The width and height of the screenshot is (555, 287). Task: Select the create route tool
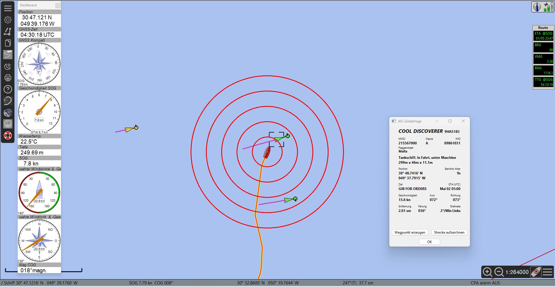pyautogui.click(x=8, y=31)
